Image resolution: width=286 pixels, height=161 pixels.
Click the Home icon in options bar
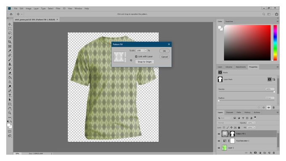tap(11, 14)
